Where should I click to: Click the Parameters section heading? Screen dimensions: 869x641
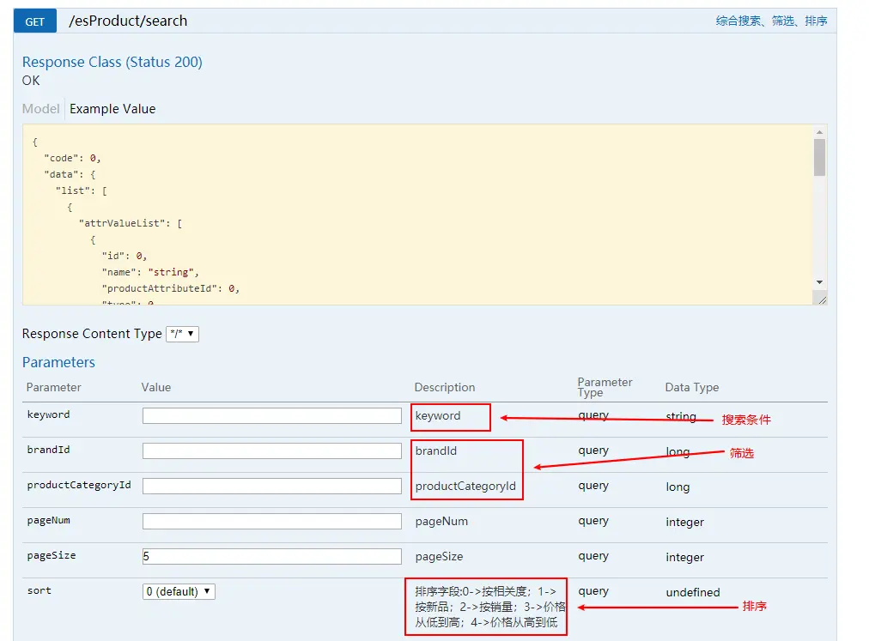pos(58,362)
